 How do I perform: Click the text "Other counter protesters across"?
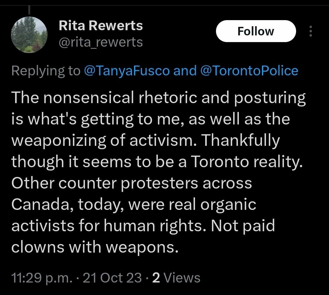coord(132,183)
